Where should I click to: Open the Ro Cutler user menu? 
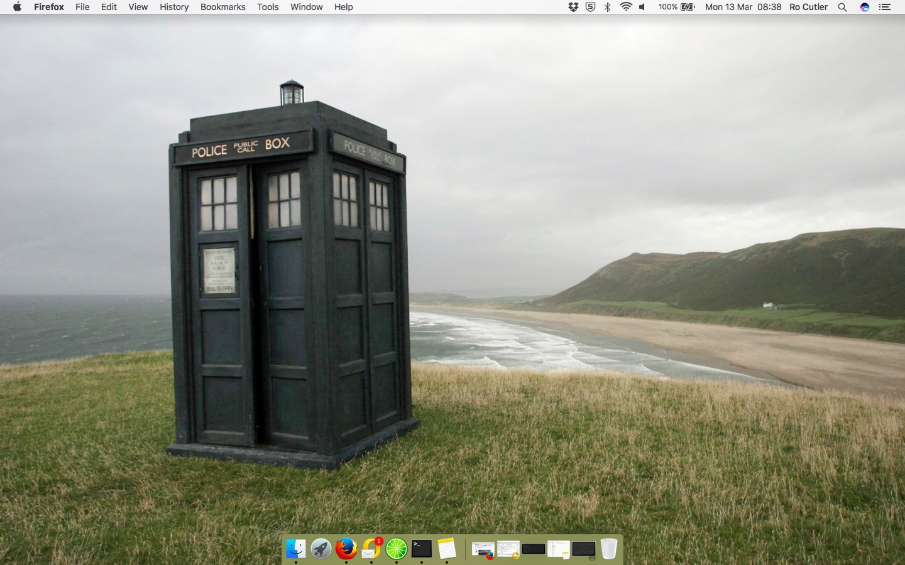click(809, 7)
